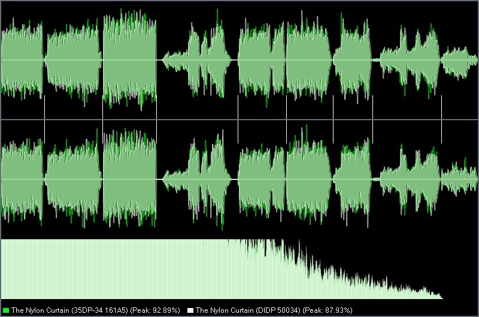
Task: Click marker before the final quiet track
Action: (441, 119)
